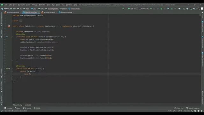Click the onClick() breadcrumb at editor bottom
This screenshot has height=115, width=204.
pos(28,105)
